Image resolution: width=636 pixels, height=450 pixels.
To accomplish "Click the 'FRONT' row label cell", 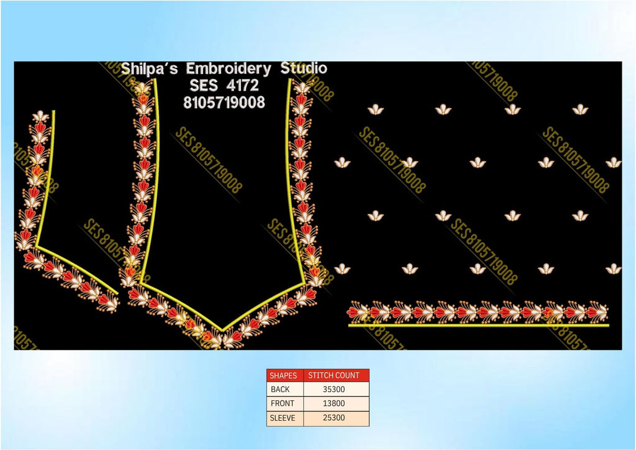I will pyautogui.click(x=285, y=403).
